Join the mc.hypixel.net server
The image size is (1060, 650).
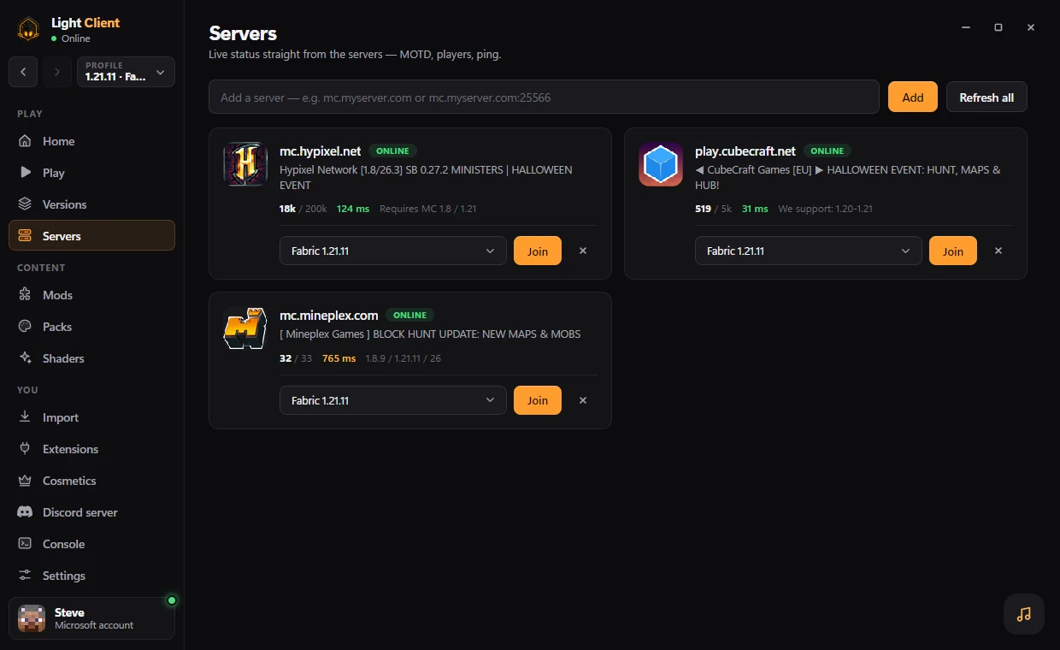coord(538,251)
